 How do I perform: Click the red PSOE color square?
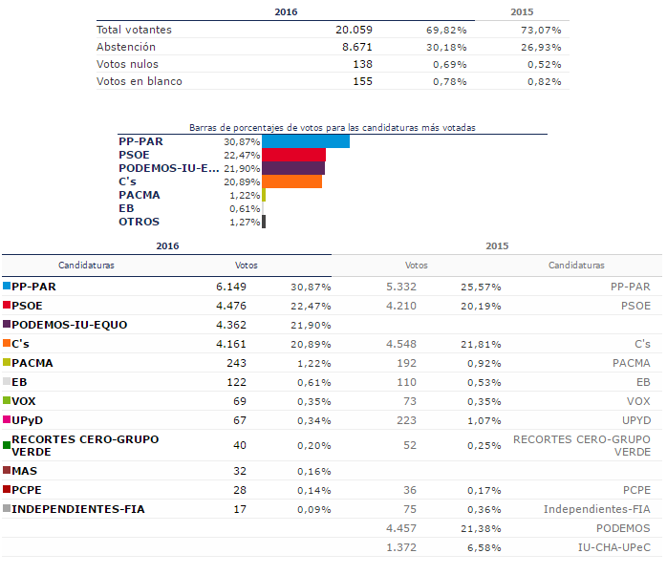pos(7,305)
